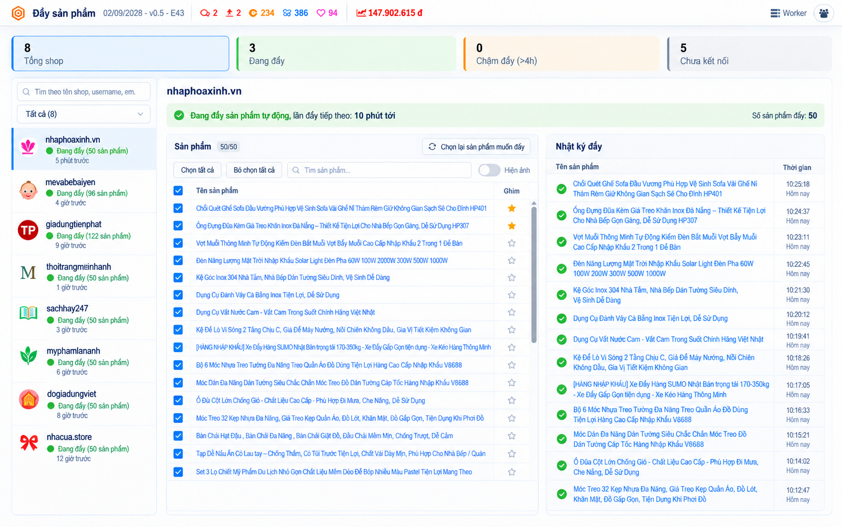Click the product list vertical scrollbar
842x527 pixels.
click(x=534, y=275)
